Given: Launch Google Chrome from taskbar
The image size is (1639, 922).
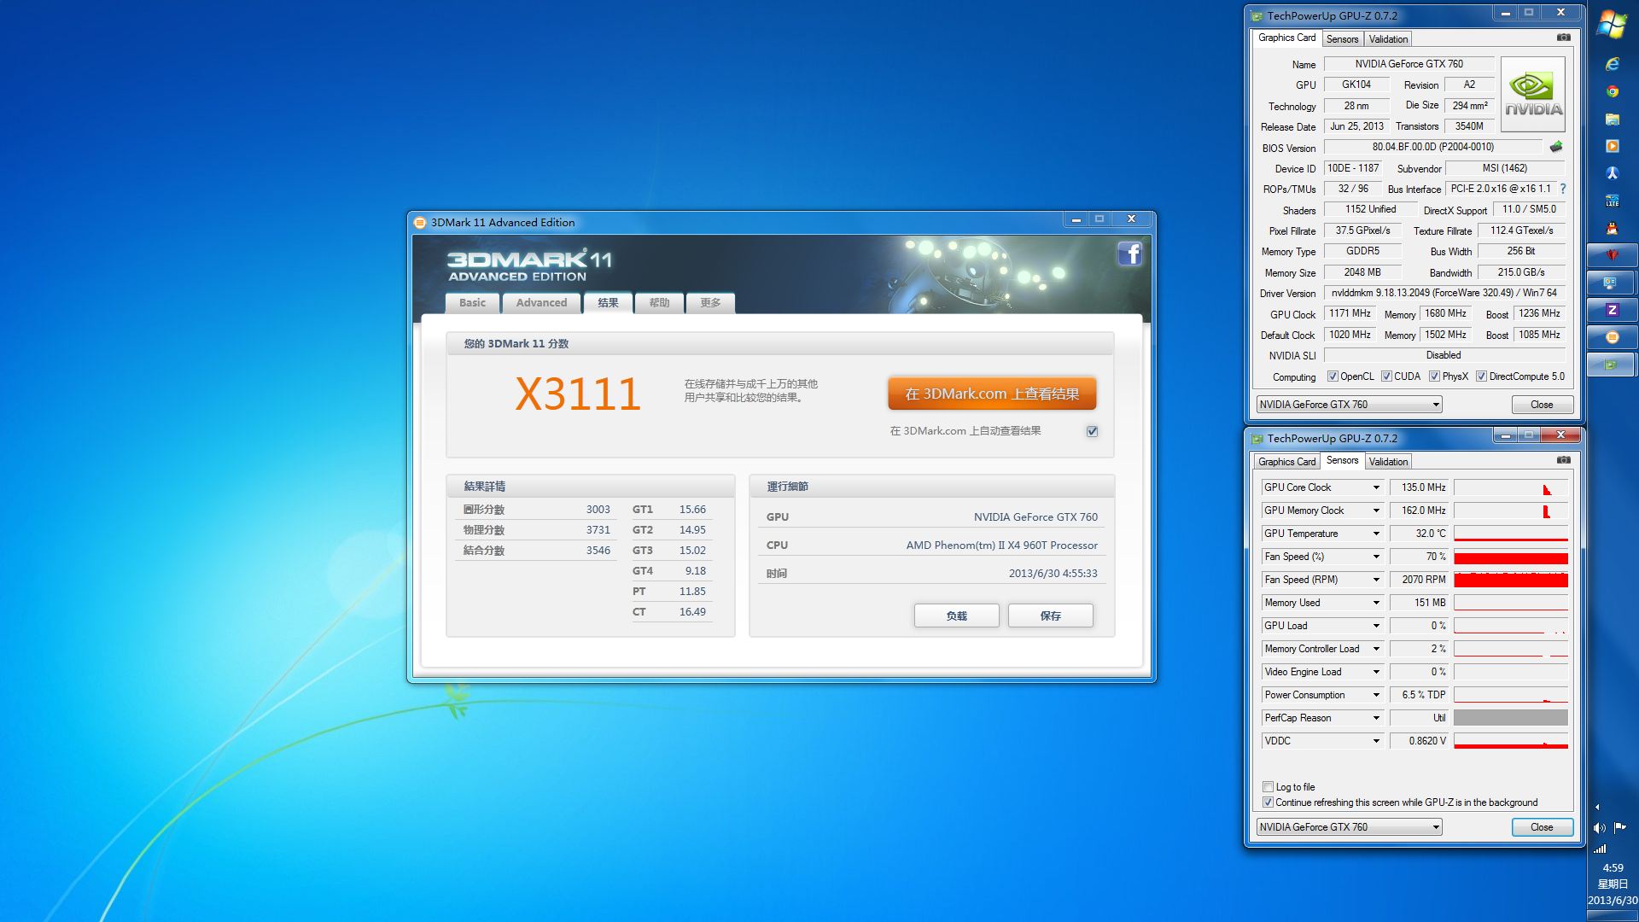Looking at the screenshot, I should tap(1612, 91).
